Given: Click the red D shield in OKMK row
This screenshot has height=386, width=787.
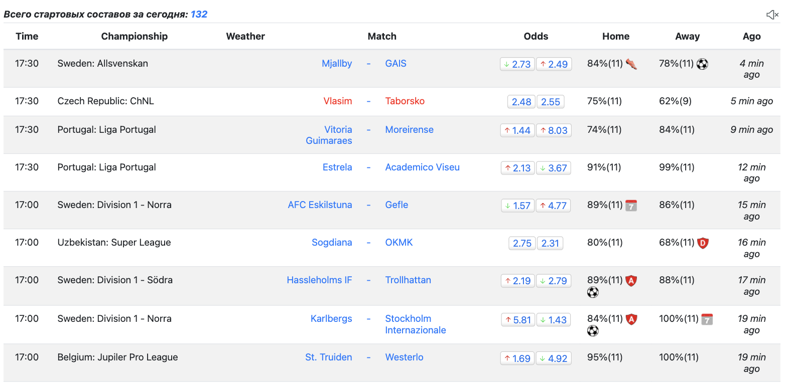Looking at the screenshot, I should [703, 243].
